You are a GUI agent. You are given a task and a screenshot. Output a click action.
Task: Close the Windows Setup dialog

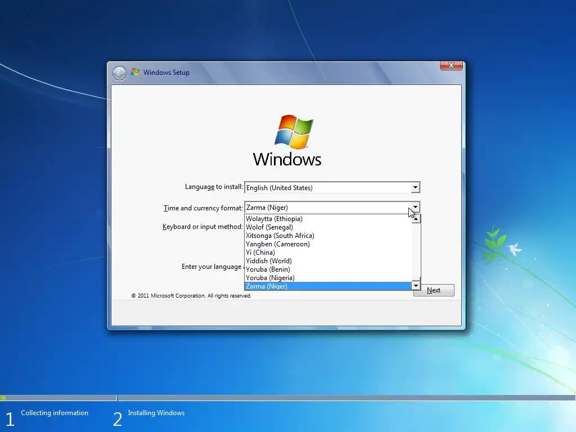coord(451,65)
